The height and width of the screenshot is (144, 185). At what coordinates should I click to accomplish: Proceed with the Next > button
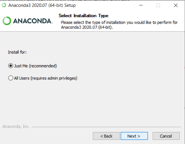134,136
